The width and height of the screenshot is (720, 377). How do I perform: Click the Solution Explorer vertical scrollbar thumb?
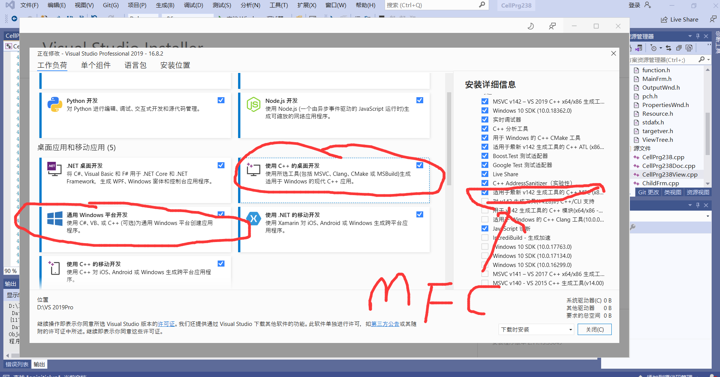pos(708,134)
